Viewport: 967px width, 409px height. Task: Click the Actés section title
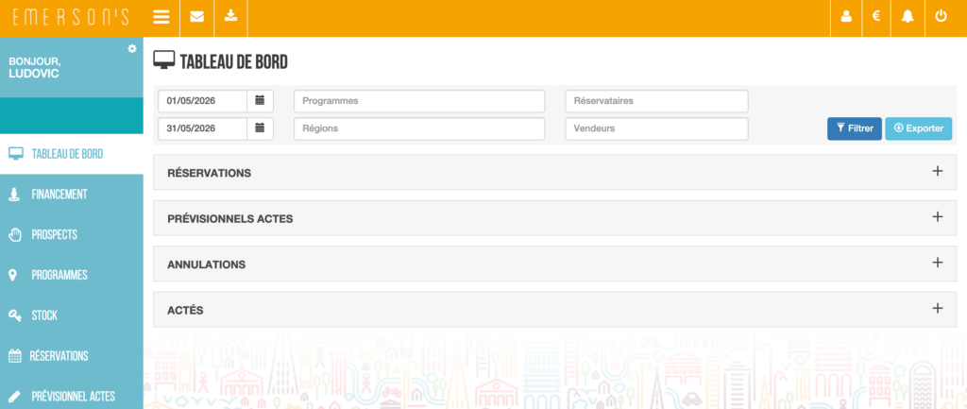(185, 311)
